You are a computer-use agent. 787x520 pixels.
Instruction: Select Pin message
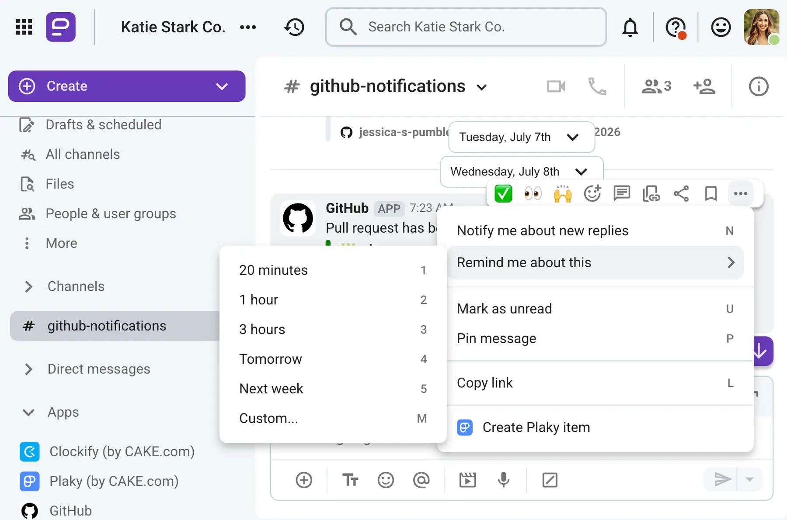pos(595,338)
